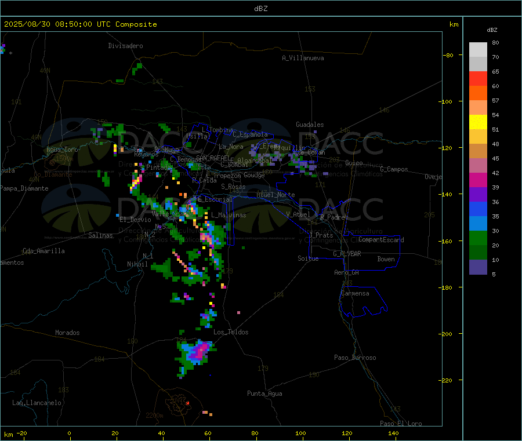Click the Agua_Toro place label
The width and height of the screenshot is (522, 441).
point(62,150)
